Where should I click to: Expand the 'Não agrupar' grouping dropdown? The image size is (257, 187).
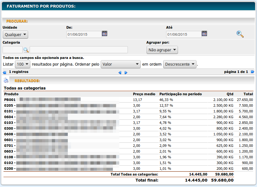[x=162, y=50]
